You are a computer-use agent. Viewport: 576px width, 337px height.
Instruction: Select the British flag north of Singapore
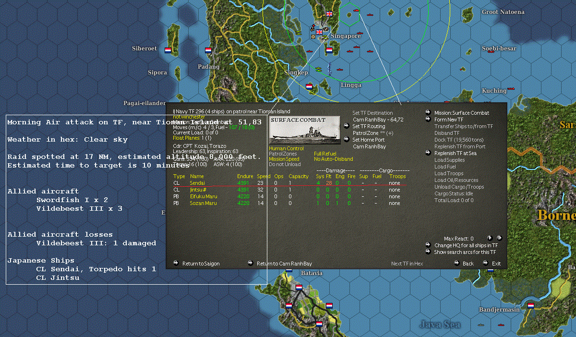tap(329, 14)
